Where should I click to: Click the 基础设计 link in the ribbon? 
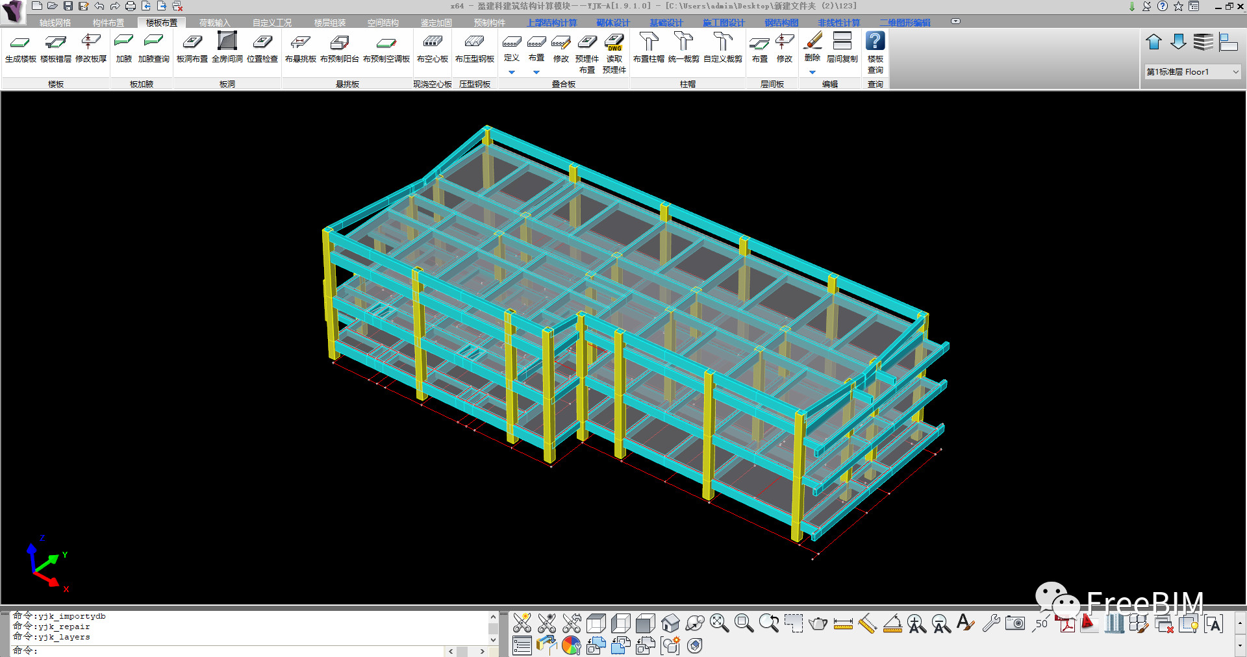[666, 23]
